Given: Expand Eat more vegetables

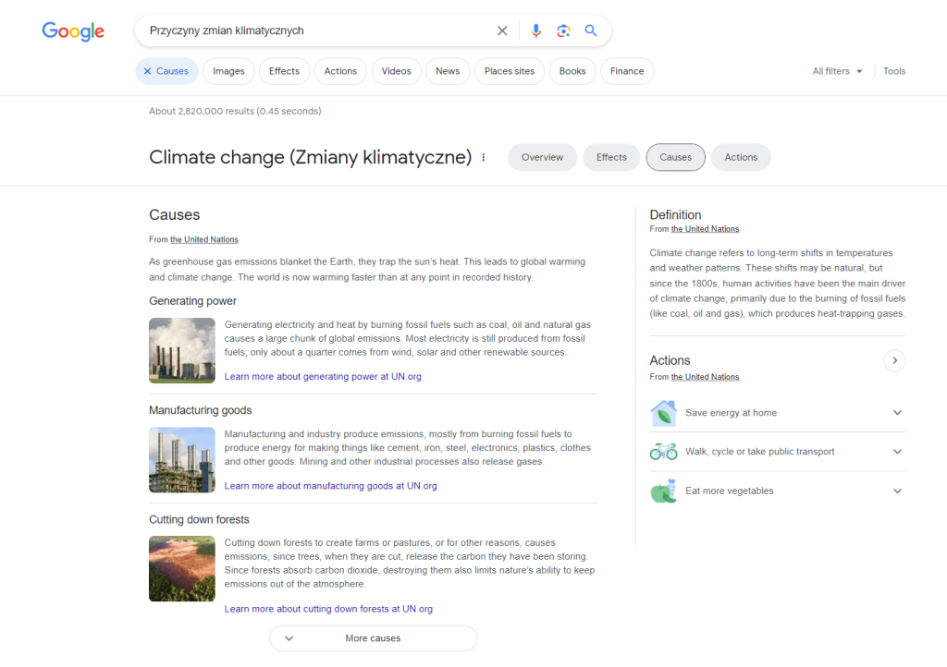Looking at the screenshot, I should coord(896,491).
